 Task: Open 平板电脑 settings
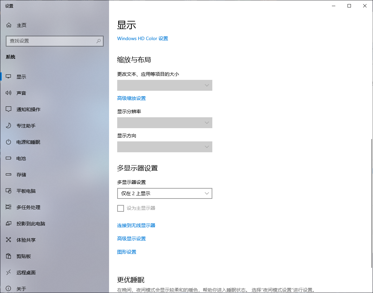tap(54, 191)
